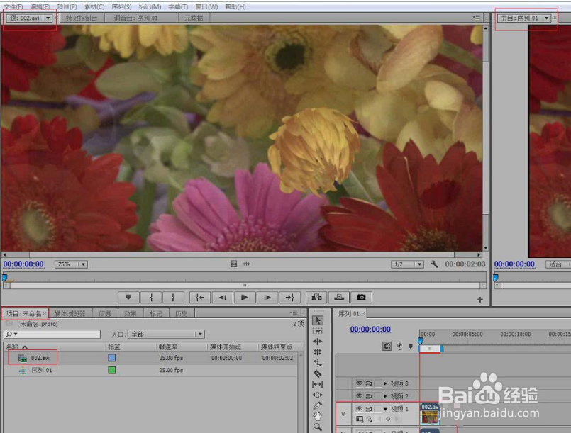Viewport: 571px width, 433px height.
Task: Collapse the video 1 track
Action: pyautogui.click(x=385, y=409)
